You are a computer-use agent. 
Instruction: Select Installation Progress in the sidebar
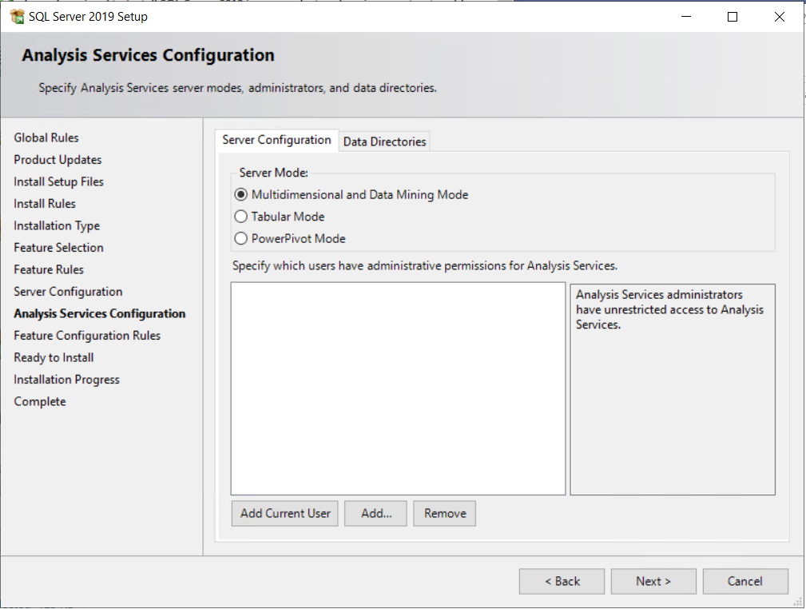(66, 379)
